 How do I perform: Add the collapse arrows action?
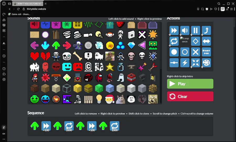(x=196, y=63)
